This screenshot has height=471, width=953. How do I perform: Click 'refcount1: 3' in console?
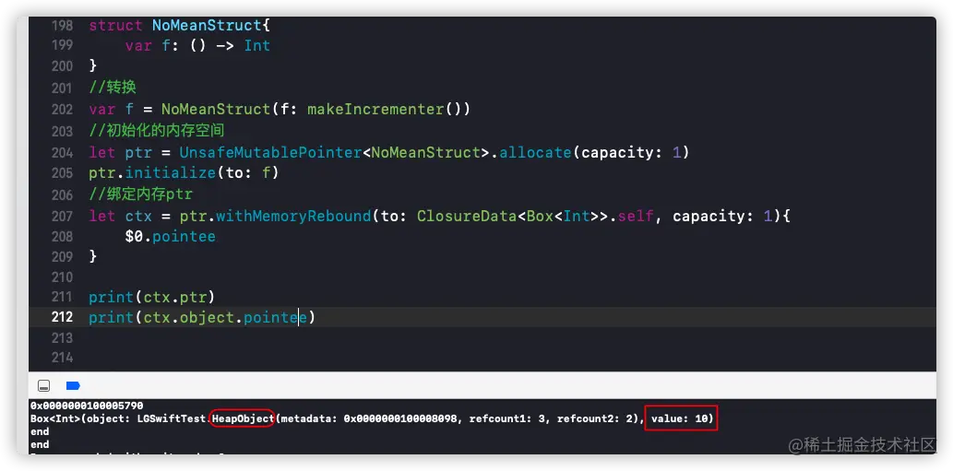point(507,418)
